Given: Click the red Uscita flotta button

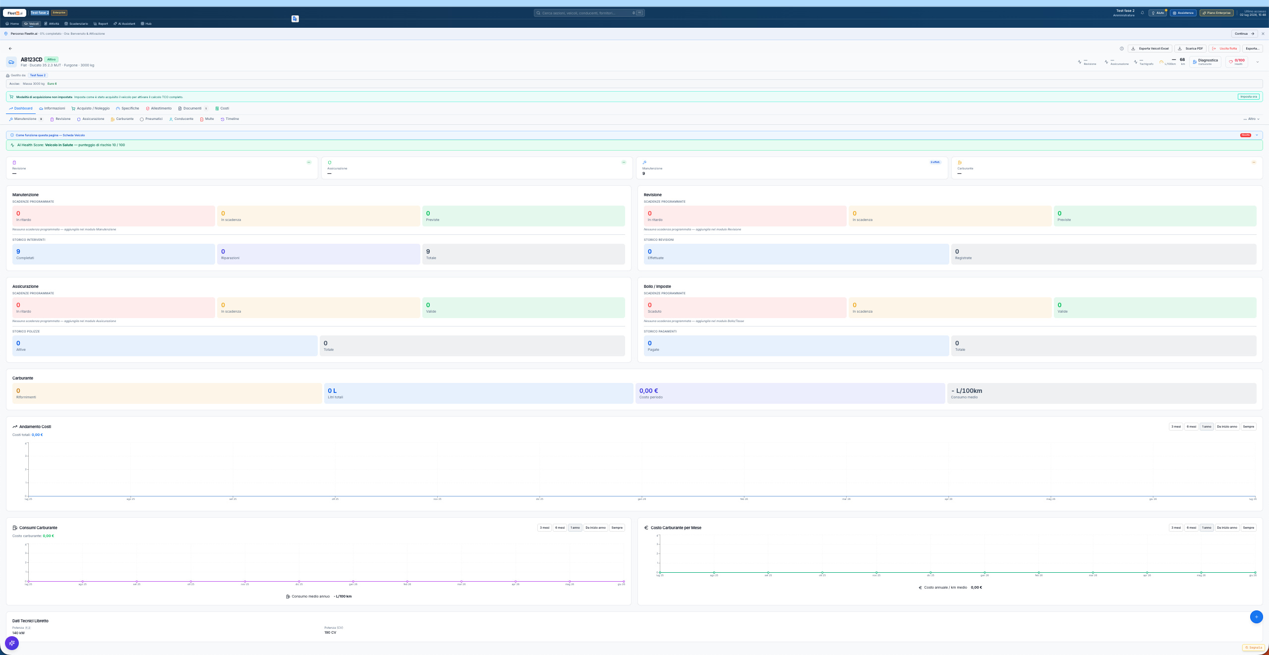Looking at the screenshot, I should click(x=1224, y=49).
